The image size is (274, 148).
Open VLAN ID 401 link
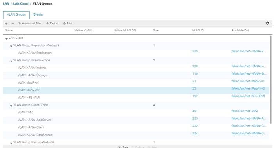coord(195,111)
